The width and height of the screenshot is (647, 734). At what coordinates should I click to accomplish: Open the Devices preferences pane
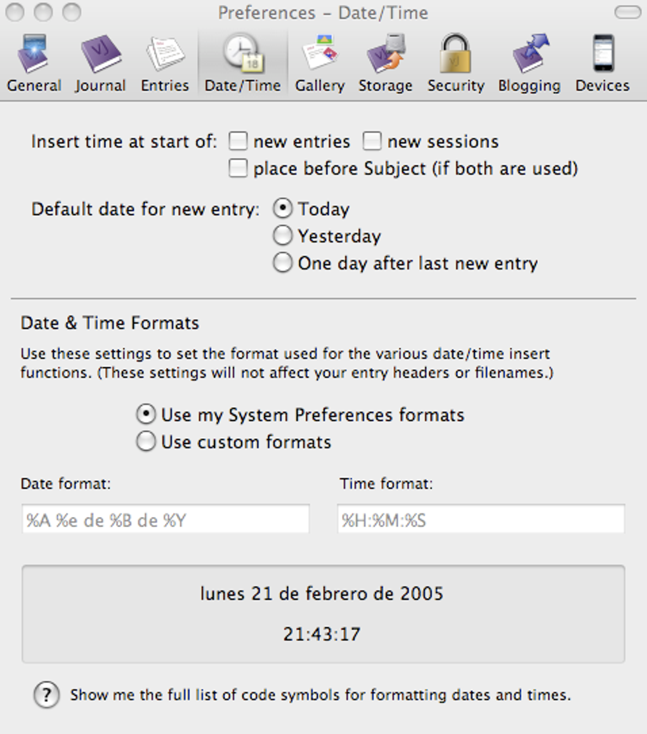[x=602, y=65]
